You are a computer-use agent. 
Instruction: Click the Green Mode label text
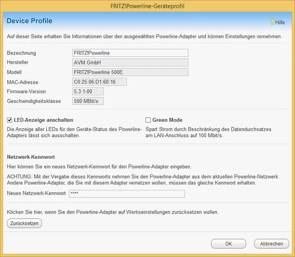click(x=167, y=120)
